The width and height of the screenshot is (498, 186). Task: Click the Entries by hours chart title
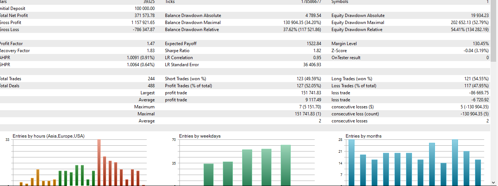pyautogui.click(x=49, y=136)
